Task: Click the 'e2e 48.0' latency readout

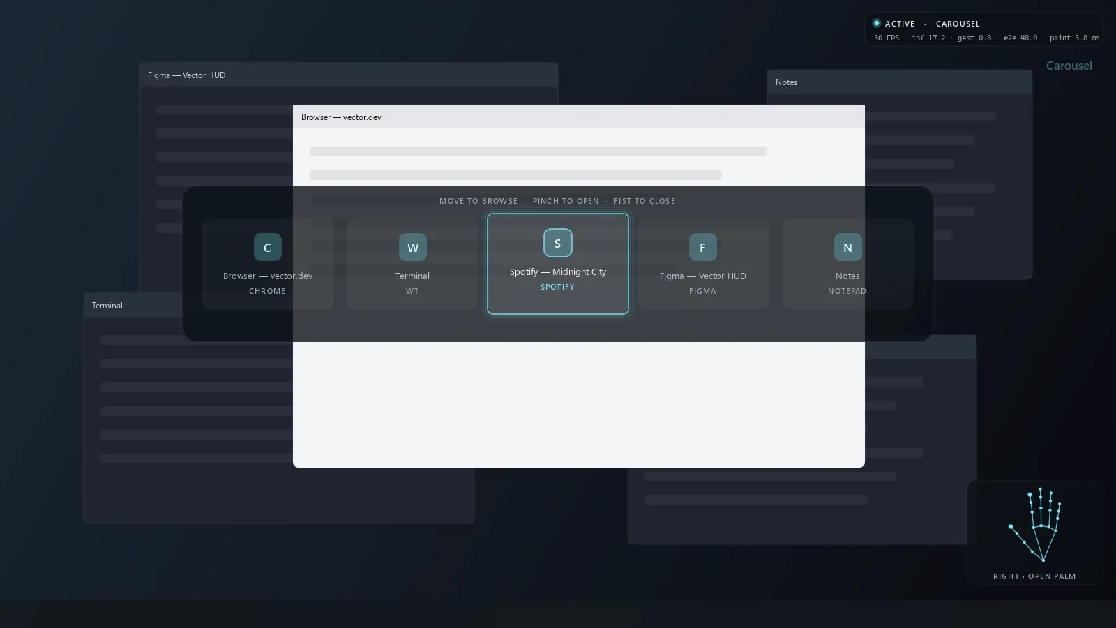Action: (1020, 38)
